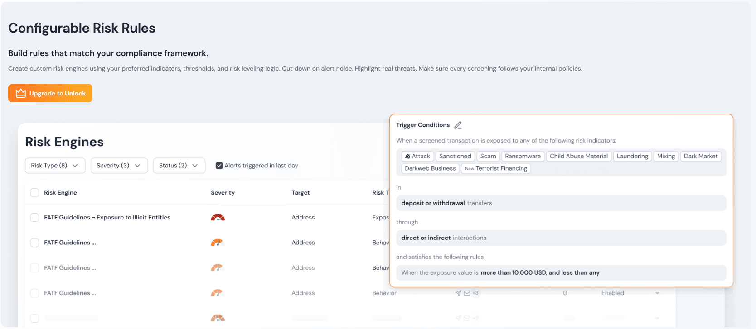Click the Enabled status text

pyautogui.click(x=613, y=293)
